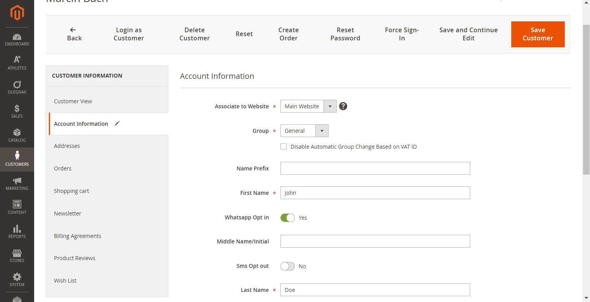Click the Reset Password button
This screenshot has height=302, width=590.
(x=345, y=34)
